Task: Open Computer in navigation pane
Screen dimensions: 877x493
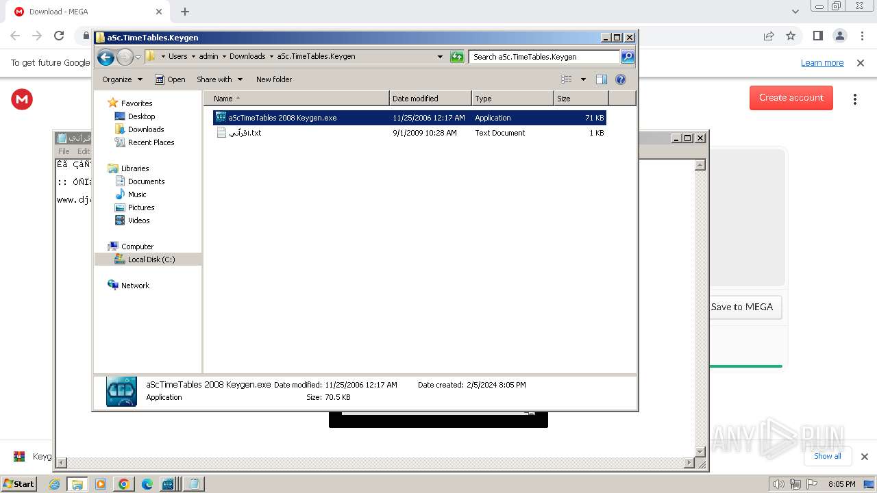Action: [x=137, y=246]
